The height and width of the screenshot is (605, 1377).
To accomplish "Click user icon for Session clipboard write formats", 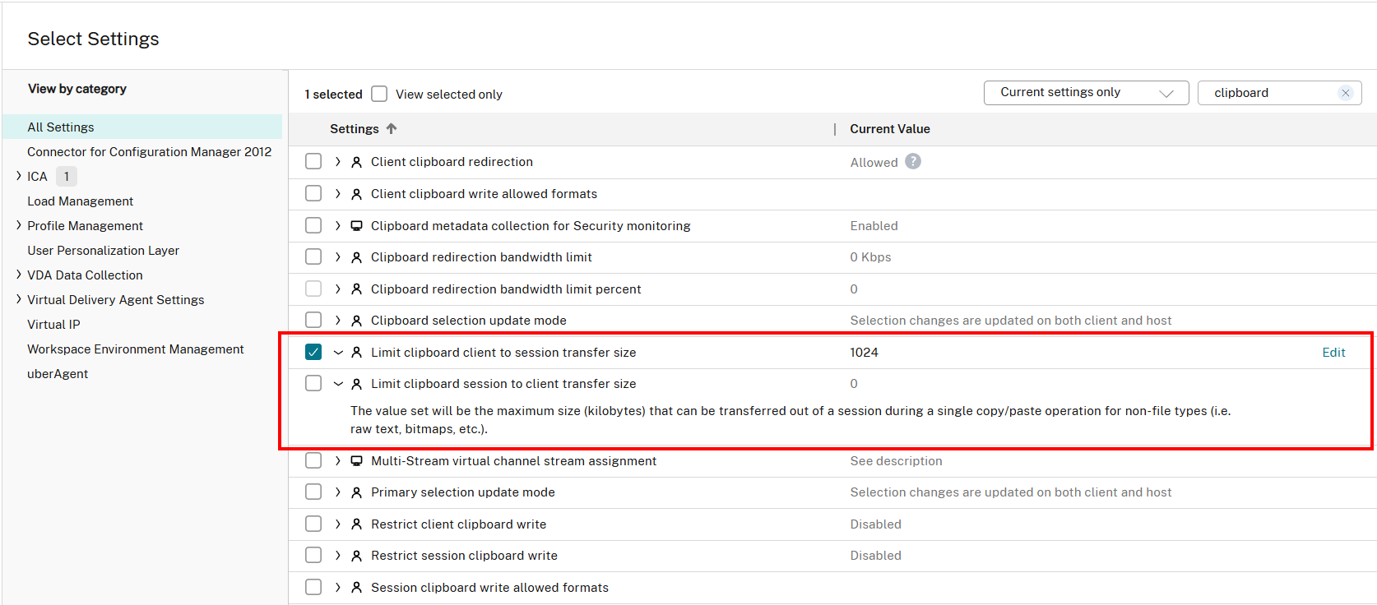I will [357, 588].
